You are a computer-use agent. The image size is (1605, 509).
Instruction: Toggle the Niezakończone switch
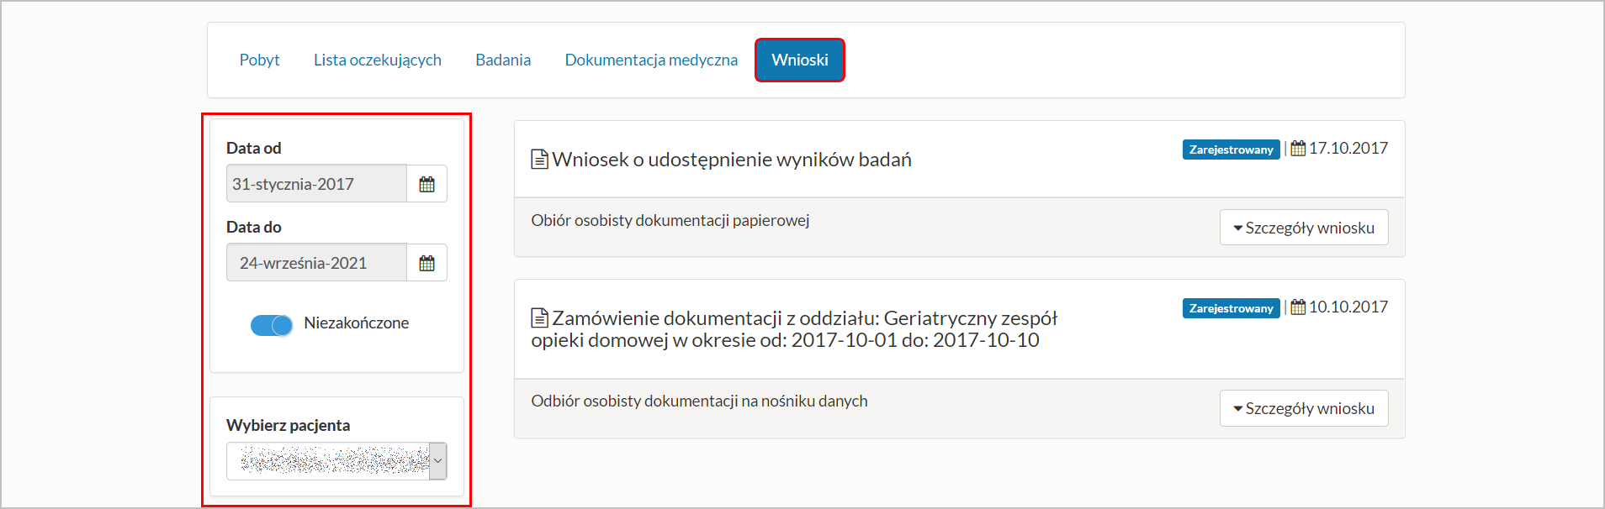click(271, 325)
